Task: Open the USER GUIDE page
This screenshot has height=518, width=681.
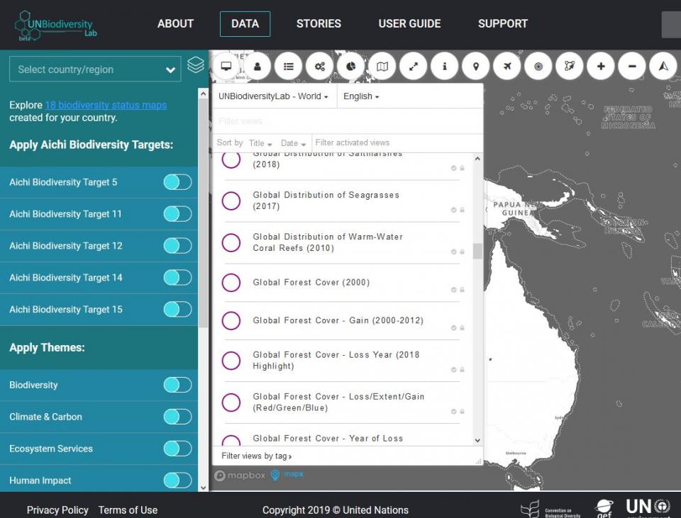Action: [409, 23]
